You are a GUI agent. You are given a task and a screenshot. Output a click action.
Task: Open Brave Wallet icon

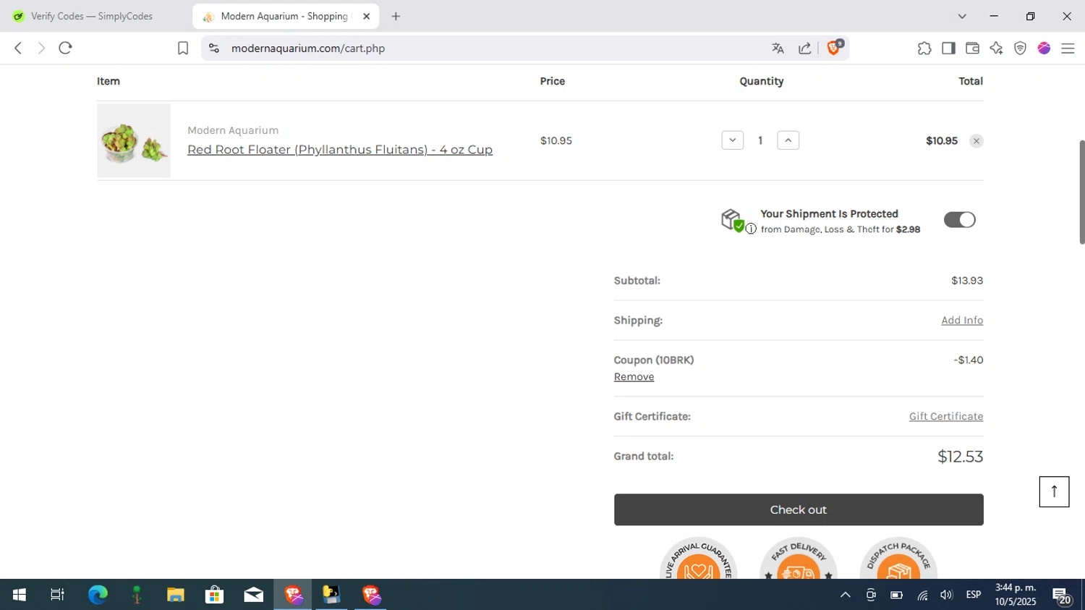tap(972, 48)
